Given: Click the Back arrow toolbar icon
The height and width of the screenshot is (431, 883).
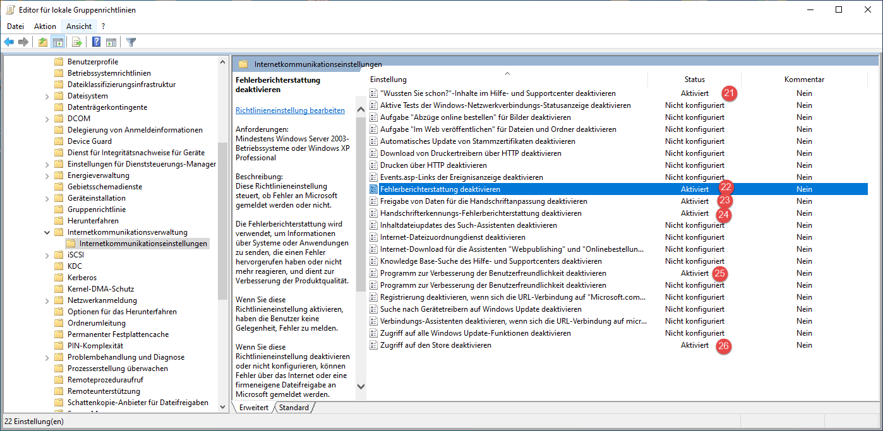Looking at the screenshot, I should tap(9, 42).
